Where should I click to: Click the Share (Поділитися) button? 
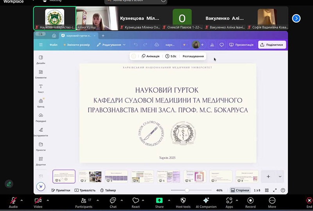tap(272, 45)
